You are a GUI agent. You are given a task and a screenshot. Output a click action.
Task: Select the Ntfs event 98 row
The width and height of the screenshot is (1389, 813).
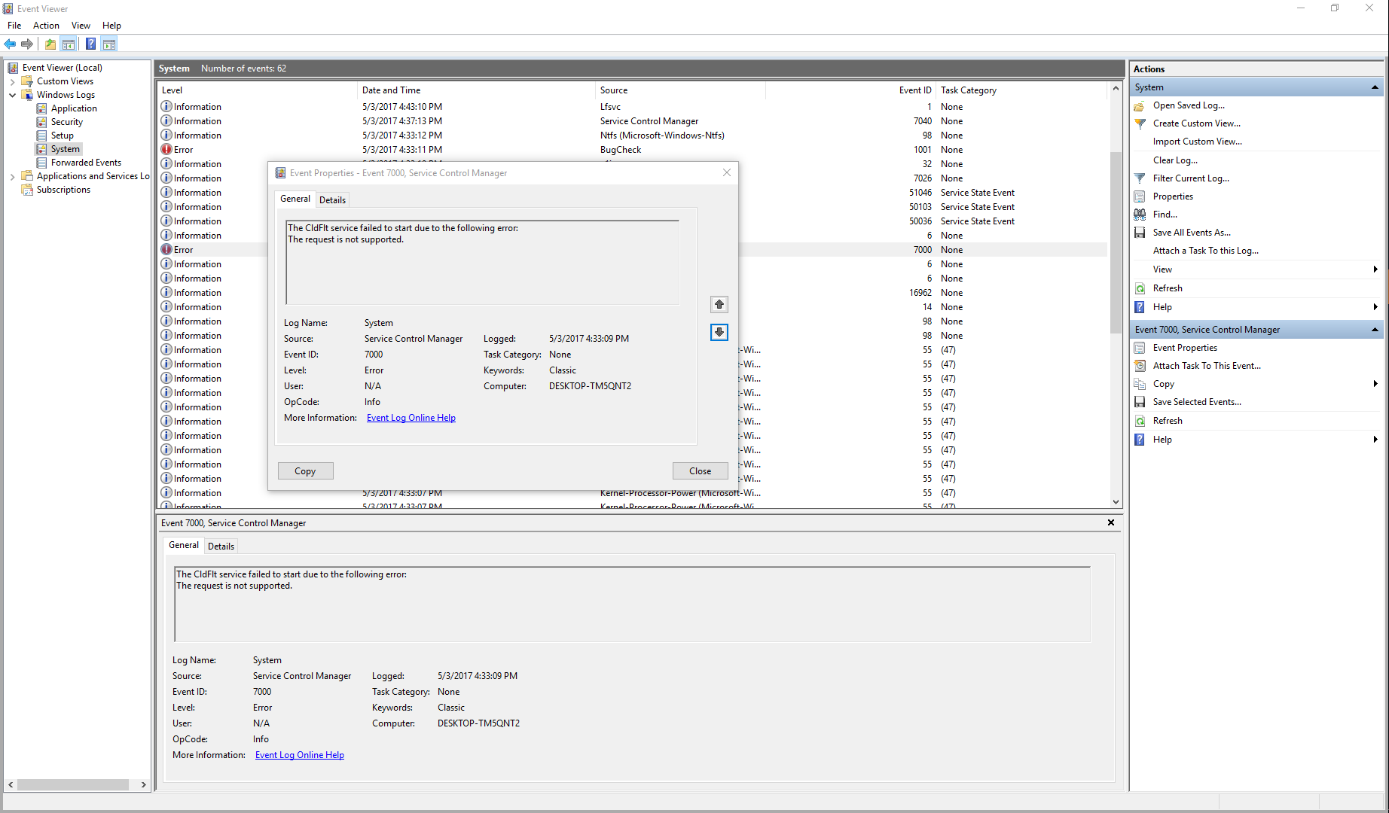click(633, 135)
